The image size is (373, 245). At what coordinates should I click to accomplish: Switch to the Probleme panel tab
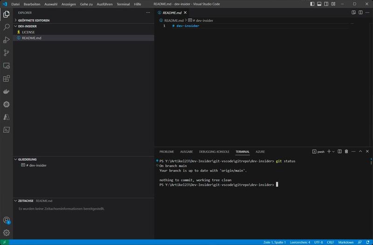167,151
